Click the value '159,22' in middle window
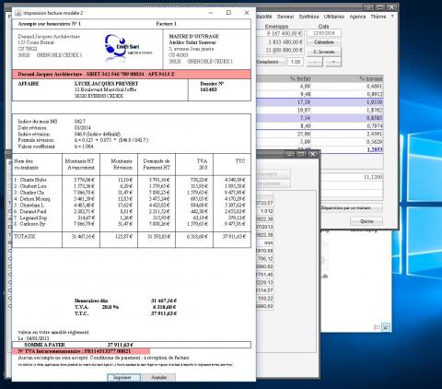Image resolution: width=442 pixels, height=389 pixels. pyautogui.click(x=265, y=299)
